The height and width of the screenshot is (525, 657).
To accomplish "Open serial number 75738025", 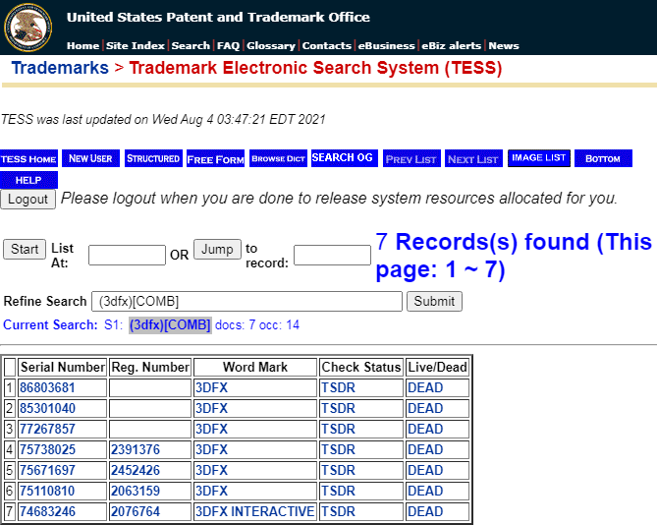I will (47, 449).
